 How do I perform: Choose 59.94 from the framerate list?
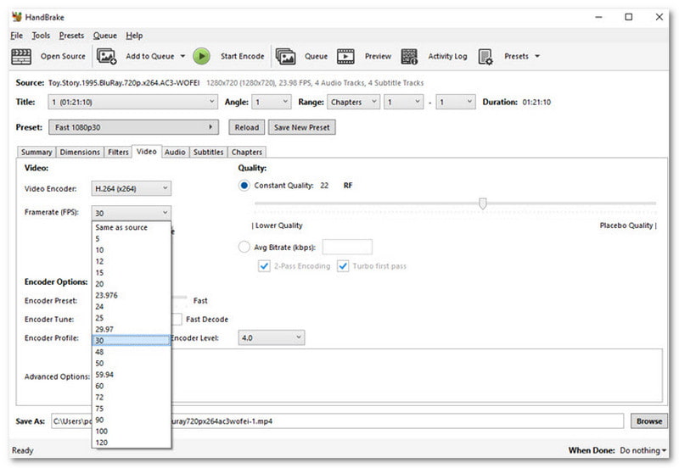point(107,372)
